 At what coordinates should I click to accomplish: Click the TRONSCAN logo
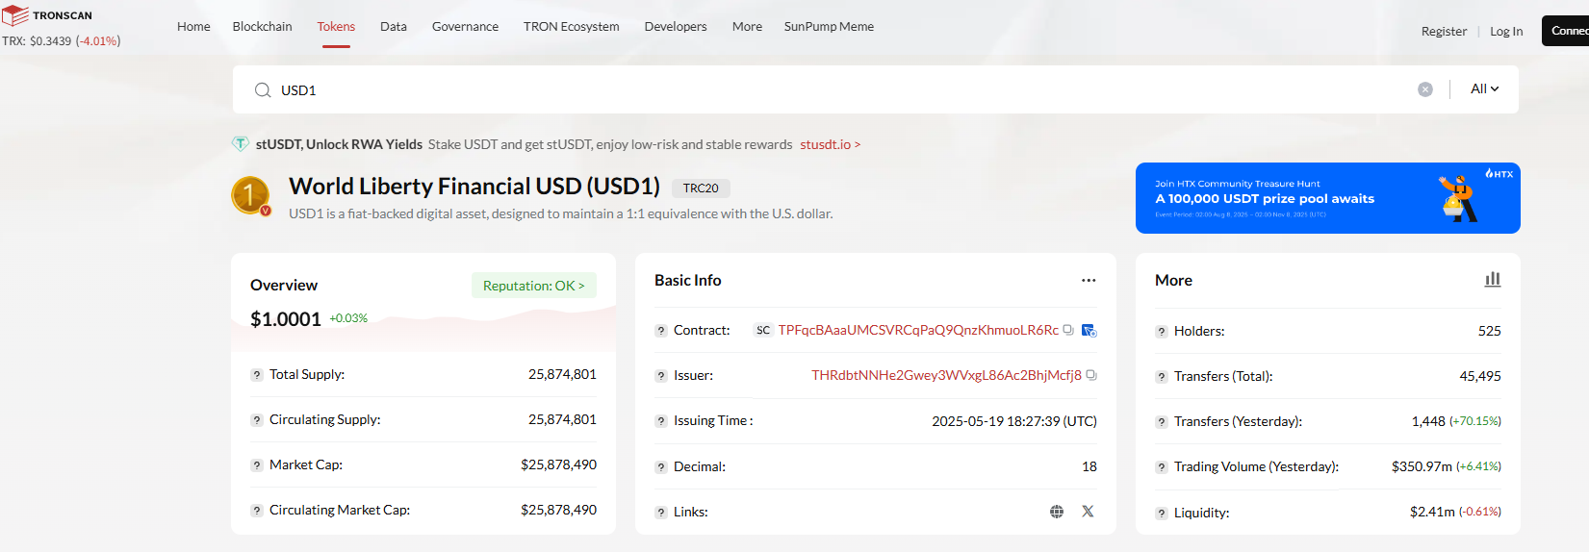click(48, 15)
